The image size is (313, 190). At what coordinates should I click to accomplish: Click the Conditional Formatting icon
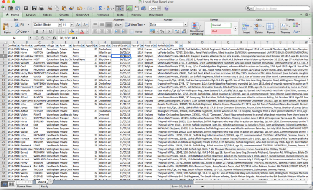click(196, 28)
